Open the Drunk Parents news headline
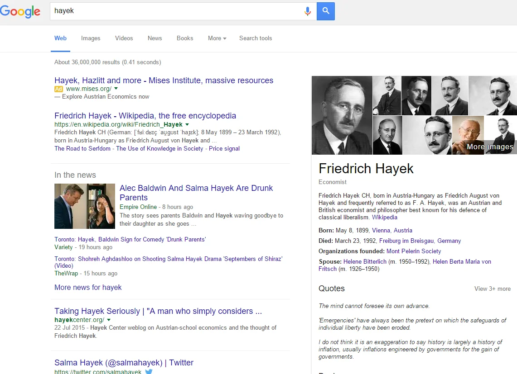This screenshot has height=374, width=517. pos(196,193)
